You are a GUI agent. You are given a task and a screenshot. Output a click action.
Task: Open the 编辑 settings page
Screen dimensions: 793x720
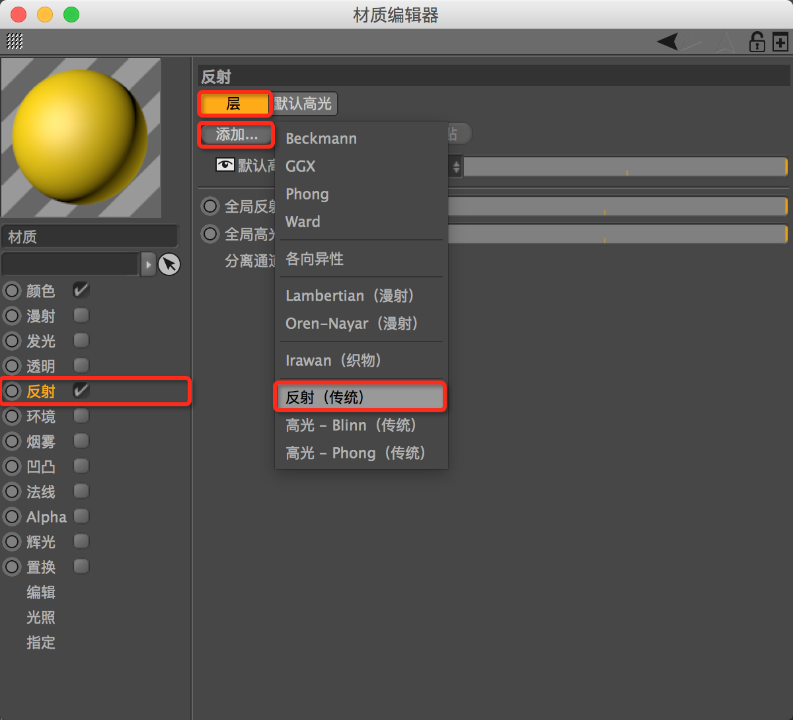pos(40,592)
